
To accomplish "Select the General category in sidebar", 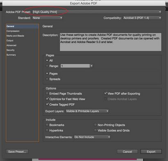I will pyautogui.click(x=22, y=26).
